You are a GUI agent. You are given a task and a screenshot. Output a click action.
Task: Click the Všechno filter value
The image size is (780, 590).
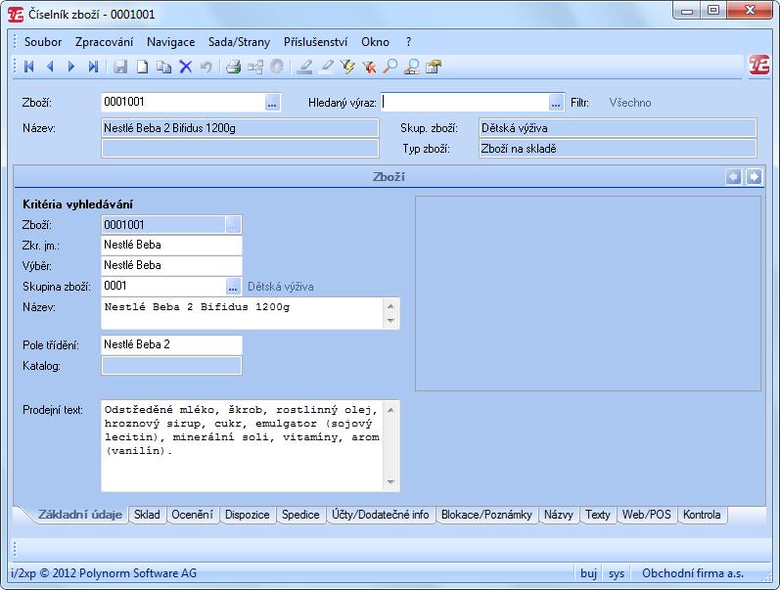click(x=630, y=103)
